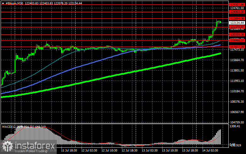
Task: Click the 13 Jul 02:30 time marker
Action: tap(150, 151)
